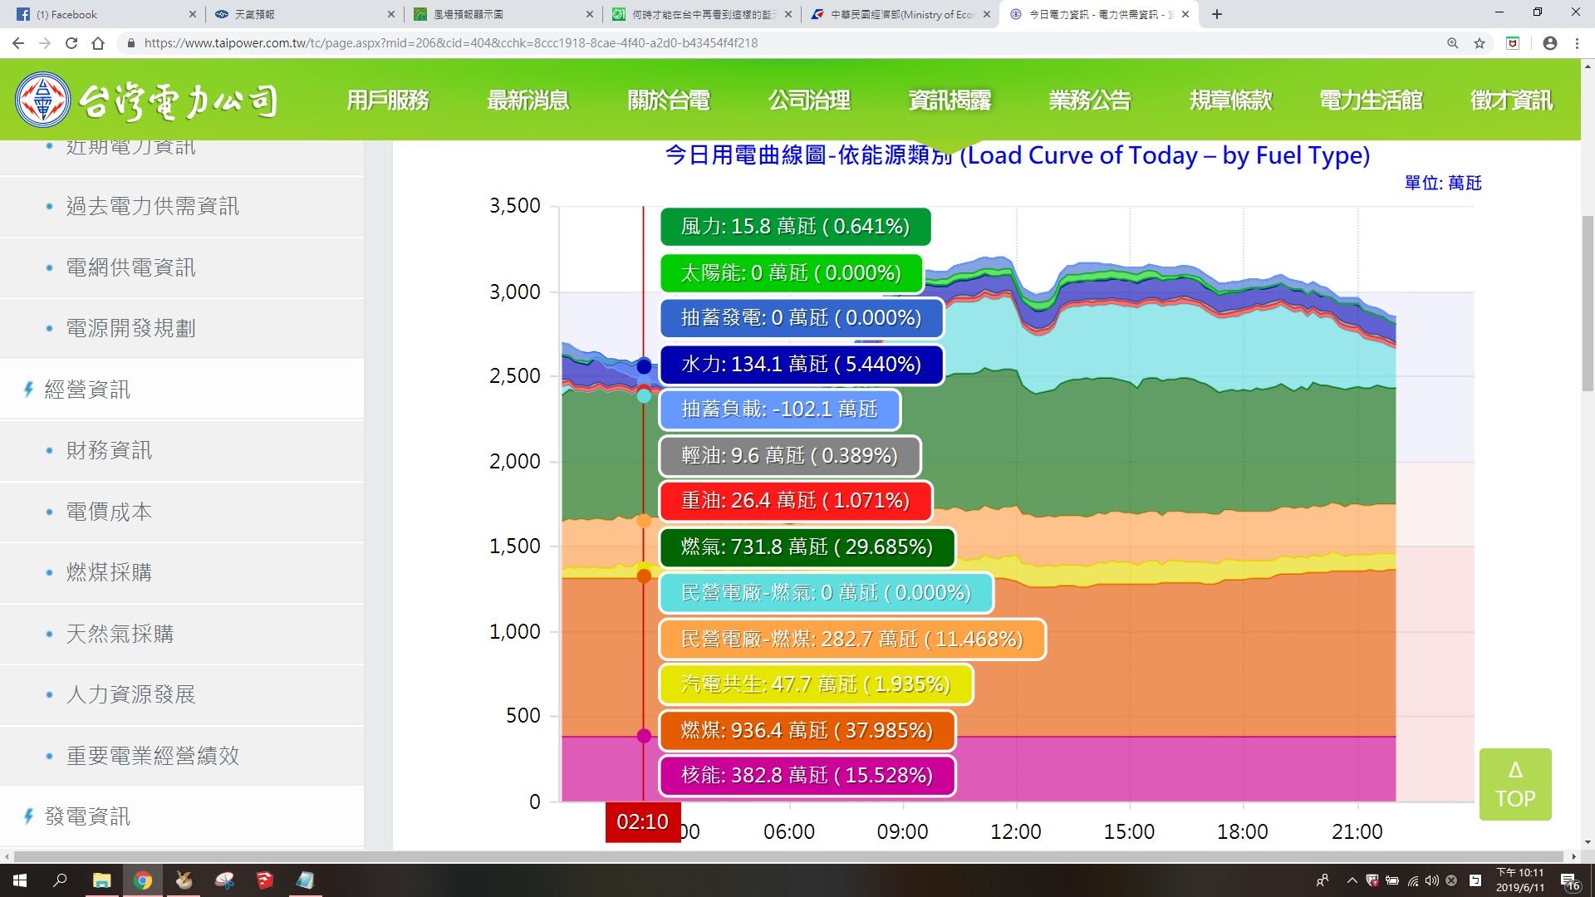Open the 用戶服務 menu
The image size is (1595, 897).
[x=388, y=100]
